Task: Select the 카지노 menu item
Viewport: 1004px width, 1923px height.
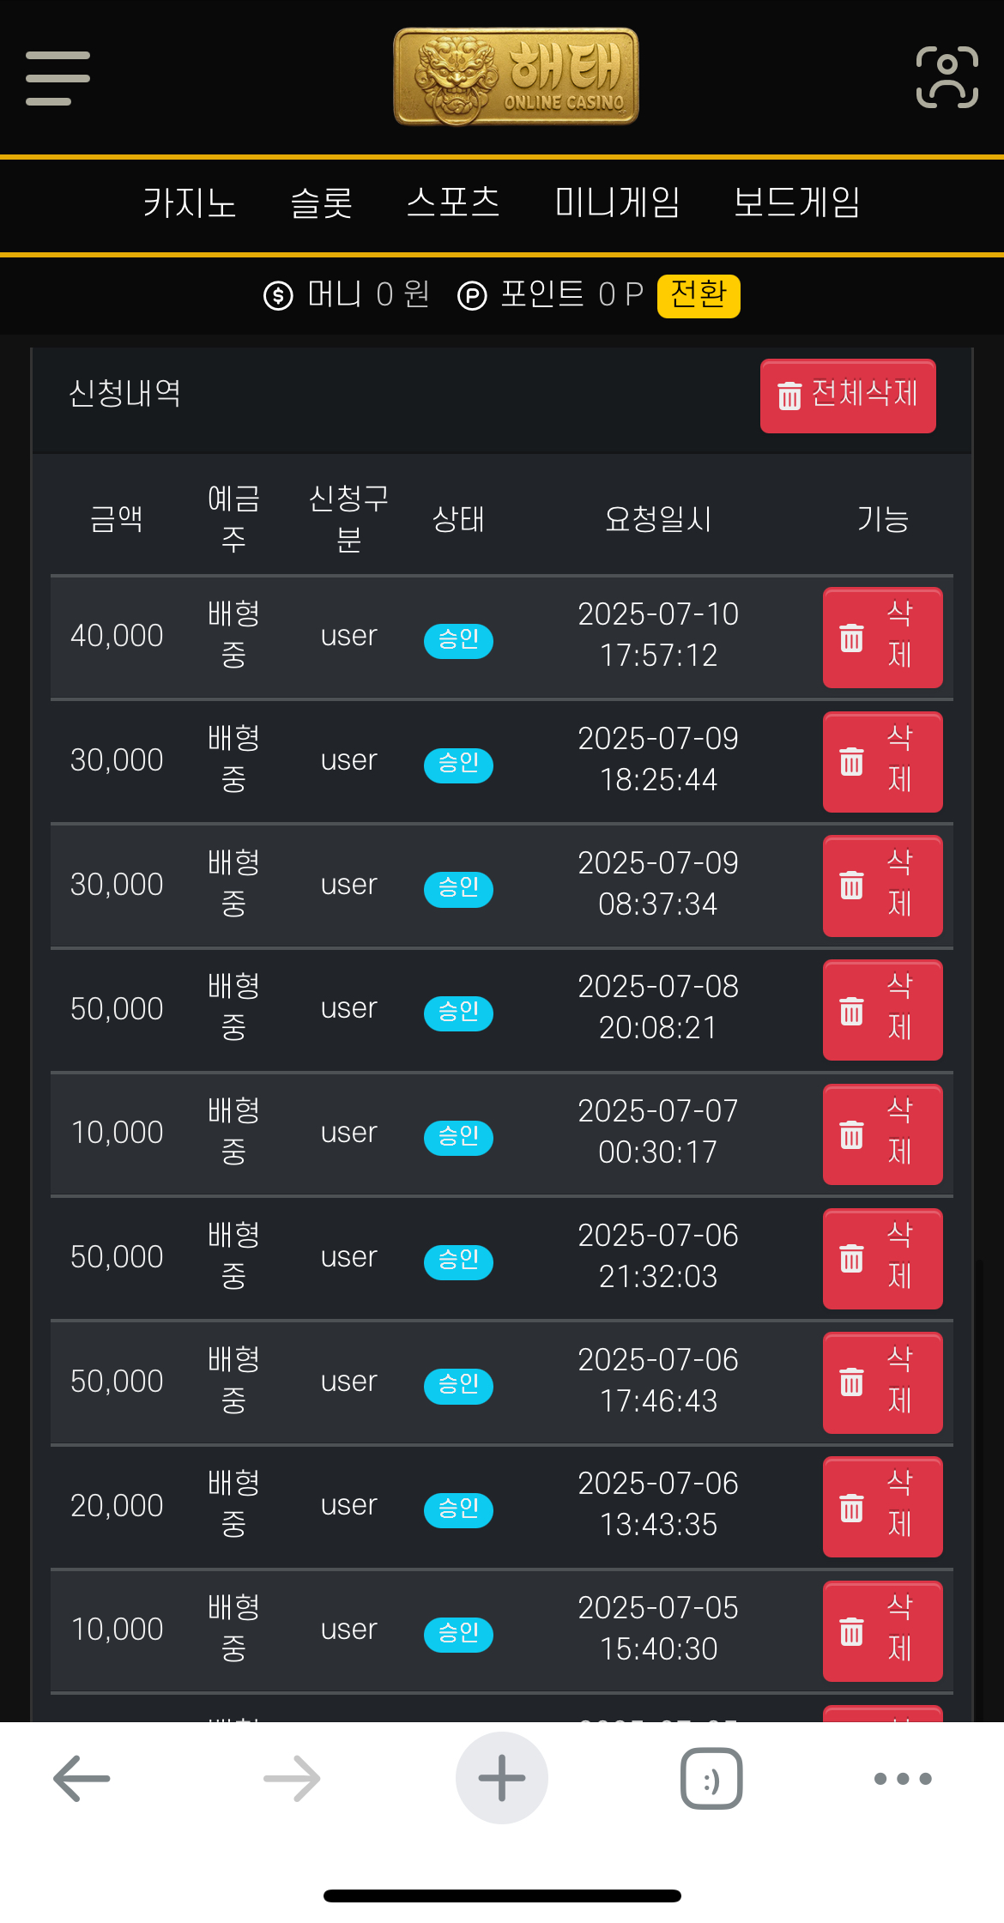Action: (190, 203)
